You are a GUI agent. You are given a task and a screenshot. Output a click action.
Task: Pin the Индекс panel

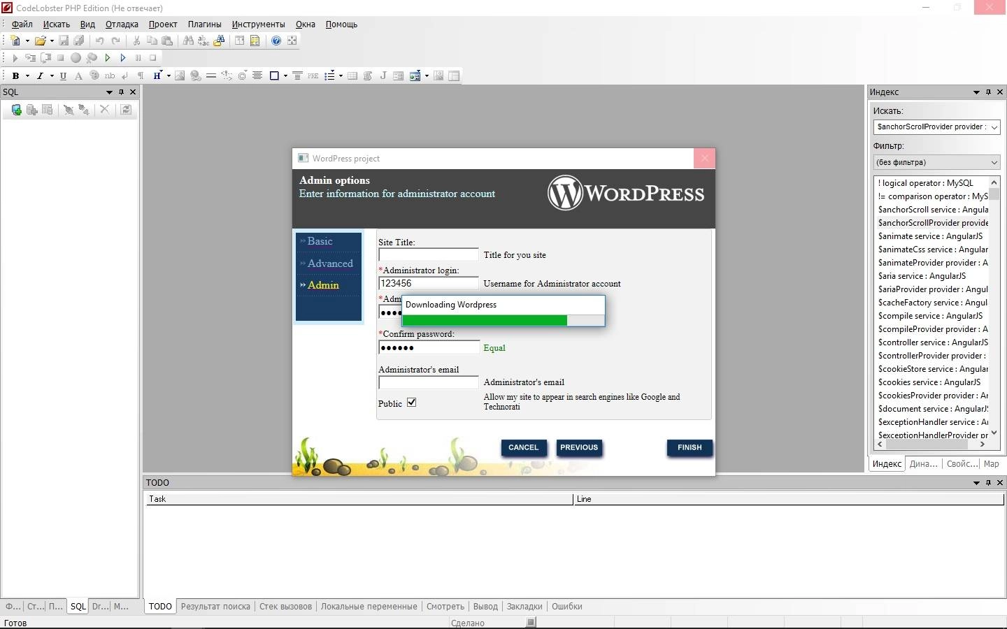point(988,92)
